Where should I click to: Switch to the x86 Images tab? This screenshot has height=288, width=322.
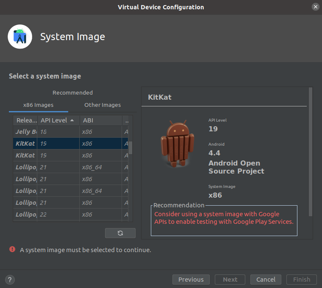[x=39, y=105]
